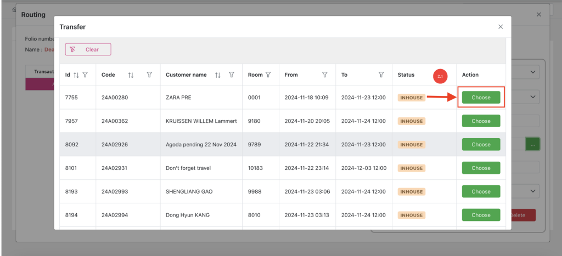Image resolution: width=562 pixels, height=256 pixels.
Task: Click the INHOUSE status badge for ZARA PRE
Action: coord(412,98)
